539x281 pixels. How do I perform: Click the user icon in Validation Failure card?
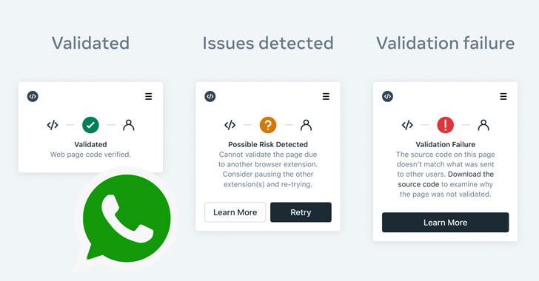(483, 125)
